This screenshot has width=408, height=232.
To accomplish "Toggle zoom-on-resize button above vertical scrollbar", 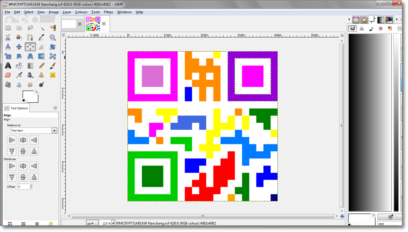I will coord(342,35).
